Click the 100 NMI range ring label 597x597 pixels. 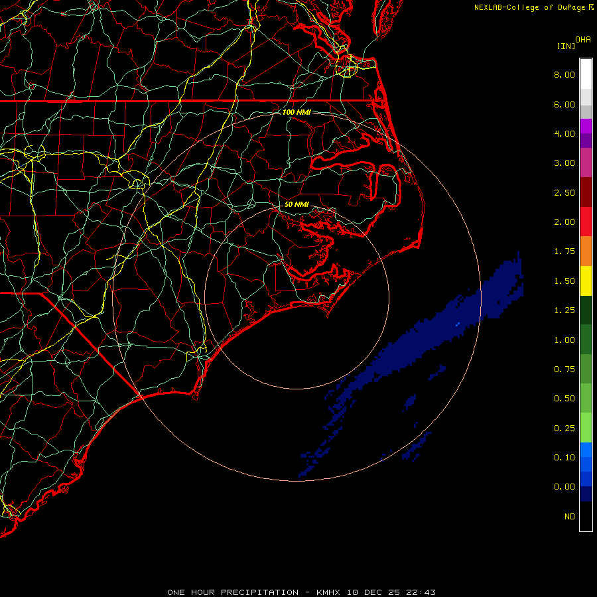click(x=297, y=112)
